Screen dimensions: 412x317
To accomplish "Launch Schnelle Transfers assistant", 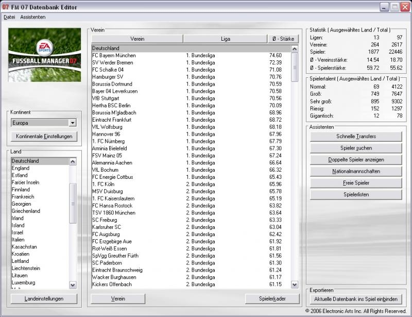I will 356,137.
